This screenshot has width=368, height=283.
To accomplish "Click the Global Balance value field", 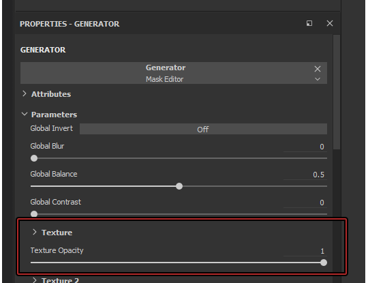I will click(305, 175).
